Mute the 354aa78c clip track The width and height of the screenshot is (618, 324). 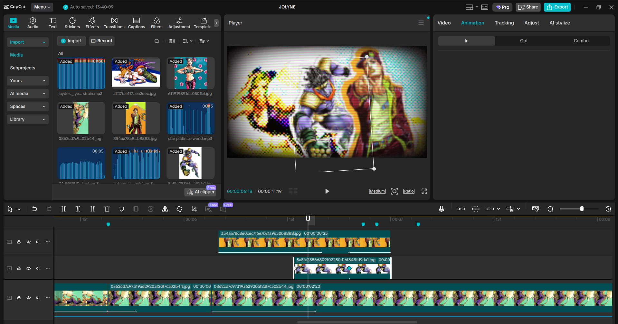pyautogui.click(x=38, y=242)
